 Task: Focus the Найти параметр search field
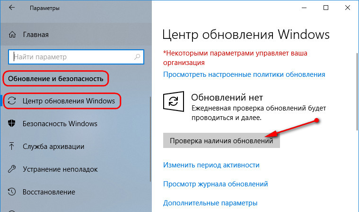76,57
